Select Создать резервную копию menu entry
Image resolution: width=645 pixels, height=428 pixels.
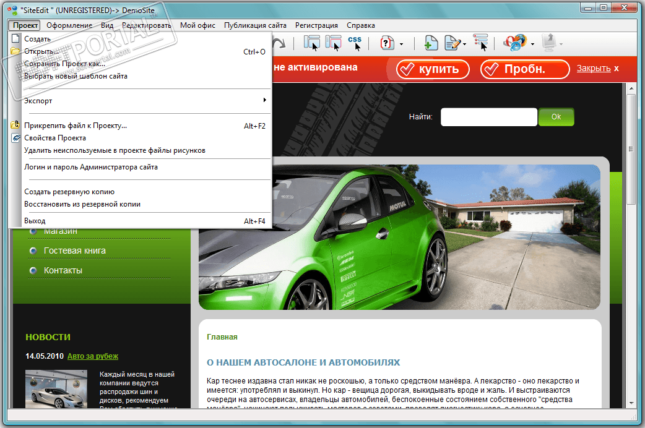[x=69, y=192]
